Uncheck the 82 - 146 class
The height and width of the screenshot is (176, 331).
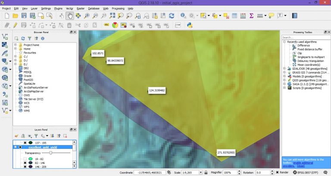[x=25, y=163]
